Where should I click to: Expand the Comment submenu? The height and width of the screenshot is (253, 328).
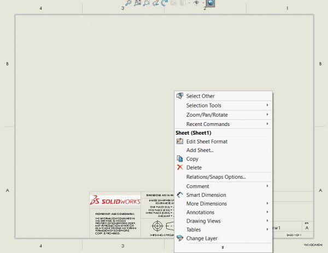223,186
